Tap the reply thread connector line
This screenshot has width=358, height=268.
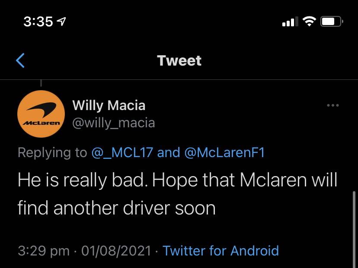(x=41, y=83)
